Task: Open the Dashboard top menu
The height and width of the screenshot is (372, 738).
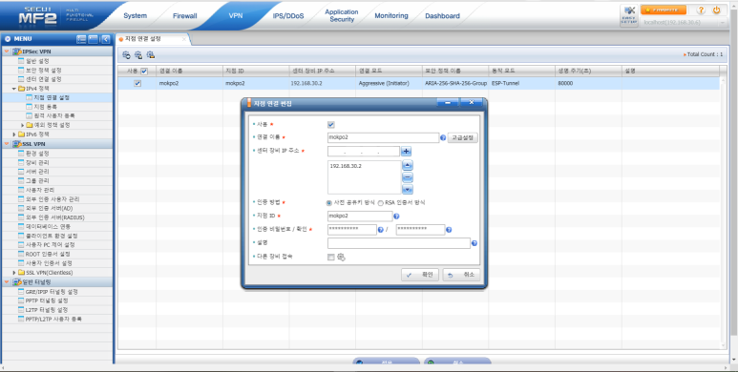Action: 442,16
